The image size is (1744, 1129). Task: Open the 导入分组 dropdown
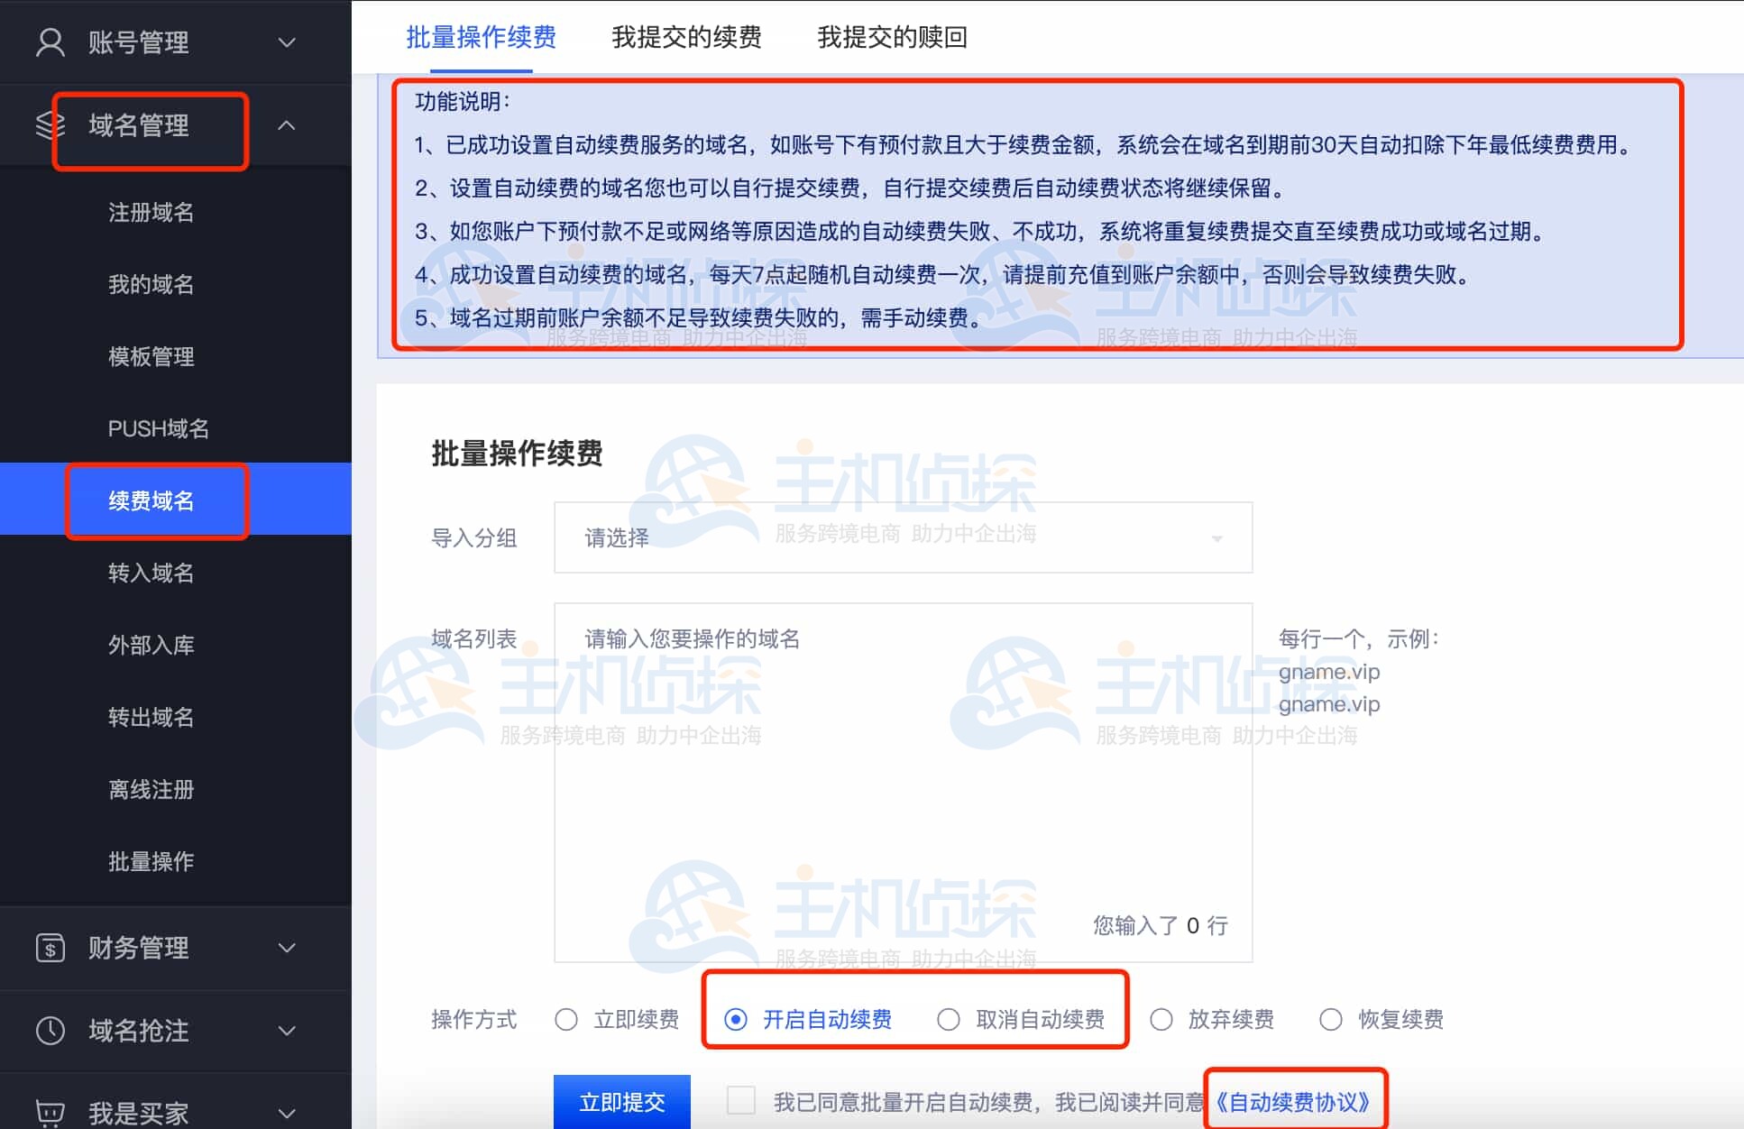pyautogui.click(x=903, y=538)
